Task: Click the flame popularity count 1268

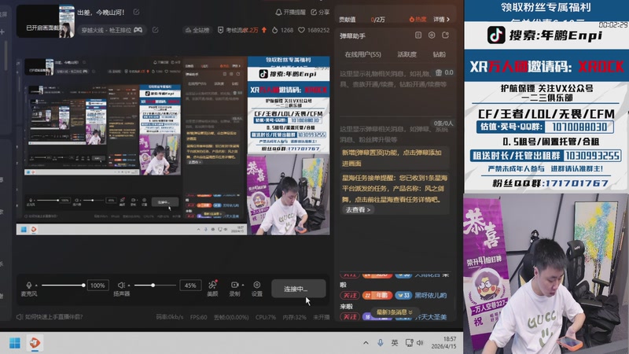Action: click(x=282, y=30)
